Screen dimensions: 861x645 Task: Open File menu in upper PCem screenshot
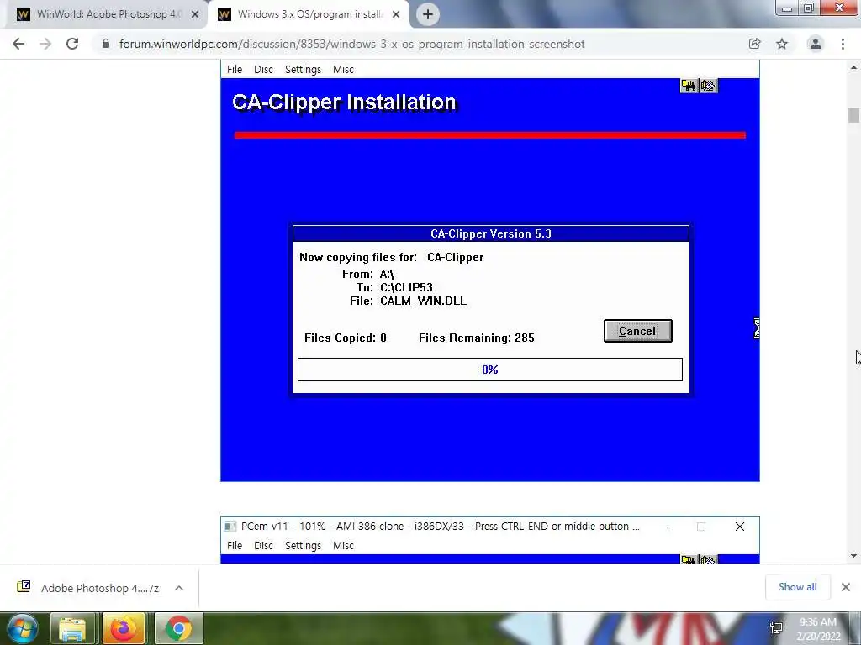235,70
